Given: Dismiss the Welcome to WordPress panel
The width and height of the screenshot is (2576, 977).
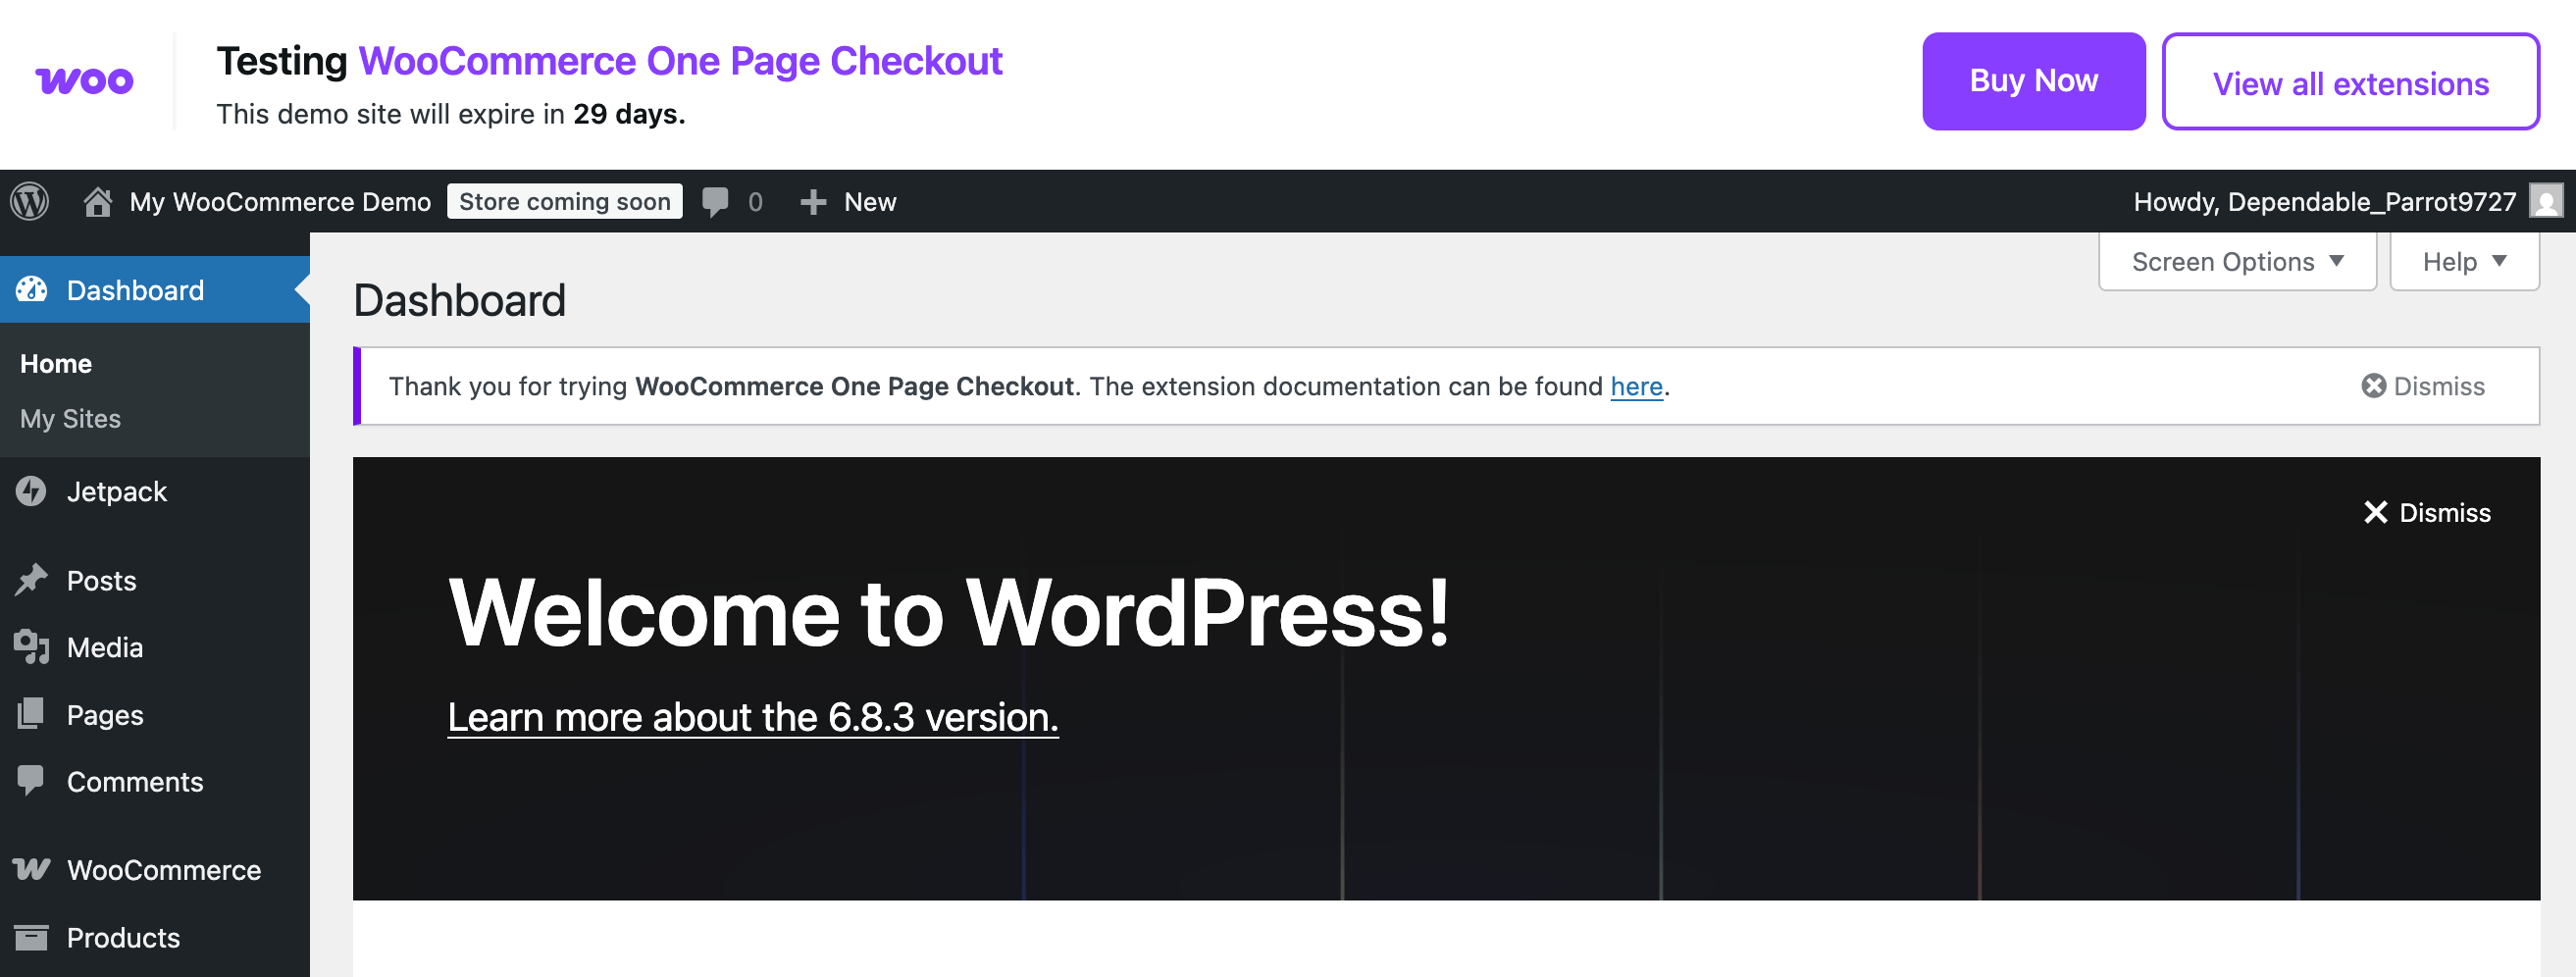Looking at the screenshot, I should tap(2426, 512).
